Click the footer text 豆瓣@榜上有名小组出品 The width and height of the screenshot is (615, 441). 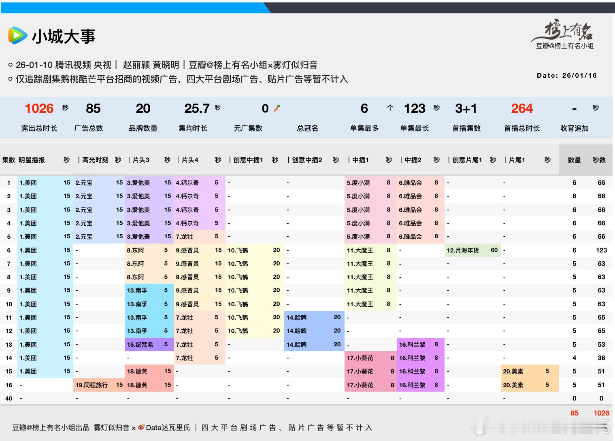(x=51, y=428)
